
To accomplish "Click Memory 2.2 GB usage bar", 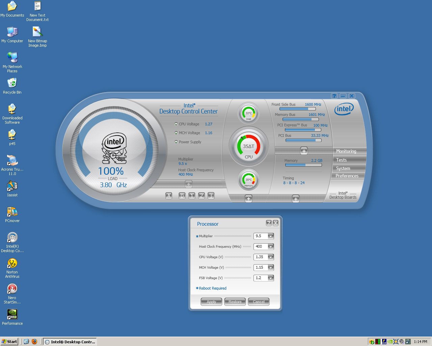I will (303, 165).
